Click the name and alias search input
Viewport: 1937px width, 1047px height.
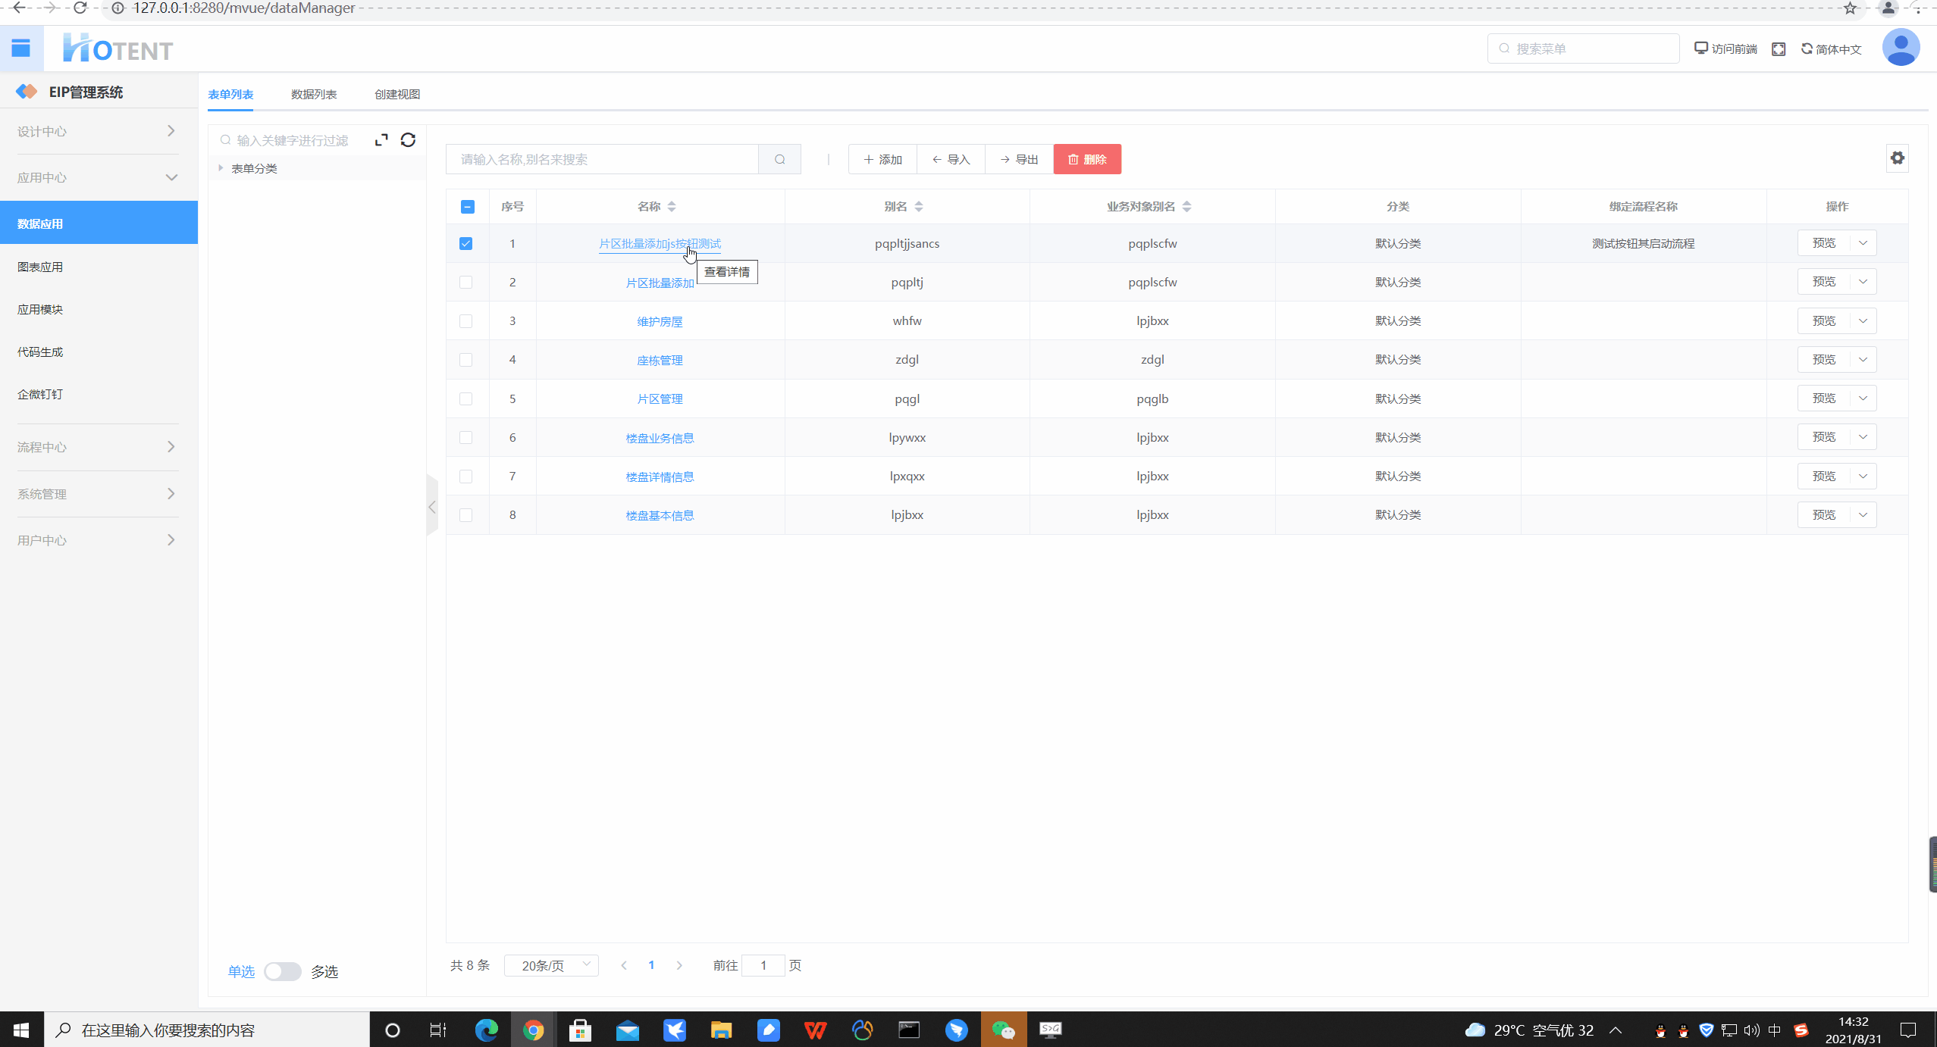click(602, 159)
